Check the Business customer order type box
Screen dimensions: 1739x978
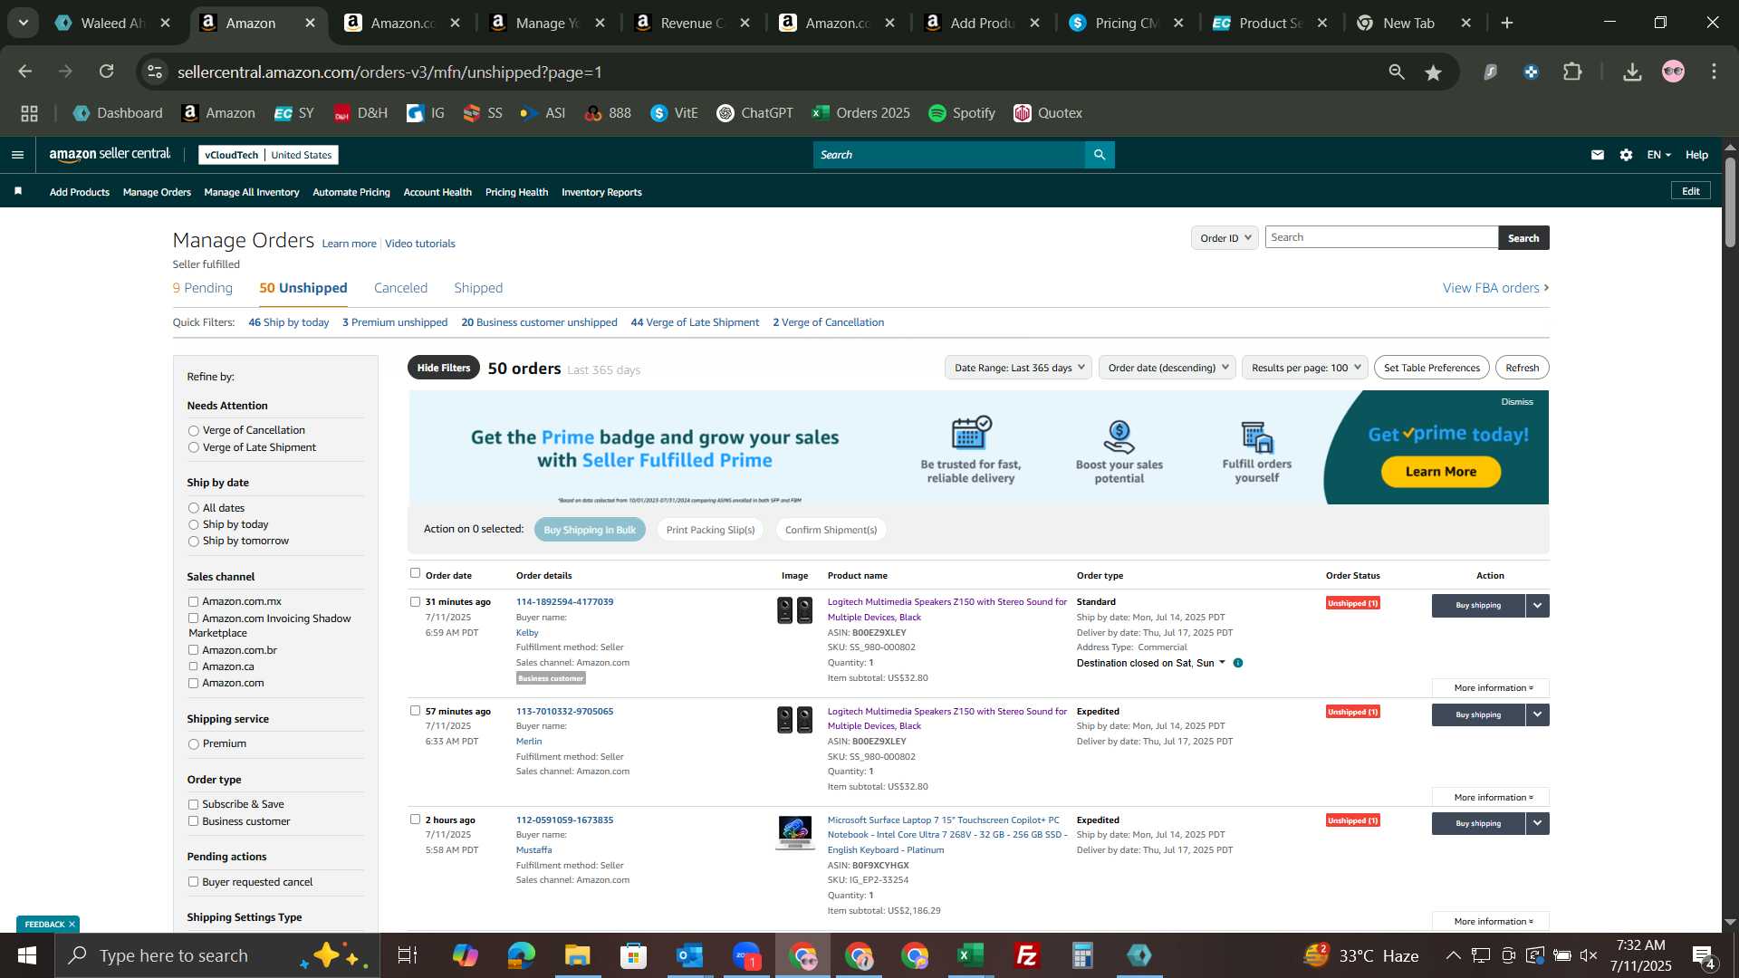pos(193,821)
